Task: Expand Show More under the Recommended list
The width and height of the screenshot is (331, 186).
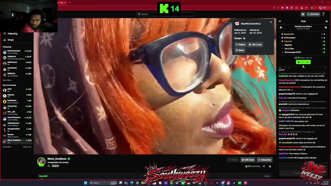Action: pyautogui.click(x=7, y=147)
